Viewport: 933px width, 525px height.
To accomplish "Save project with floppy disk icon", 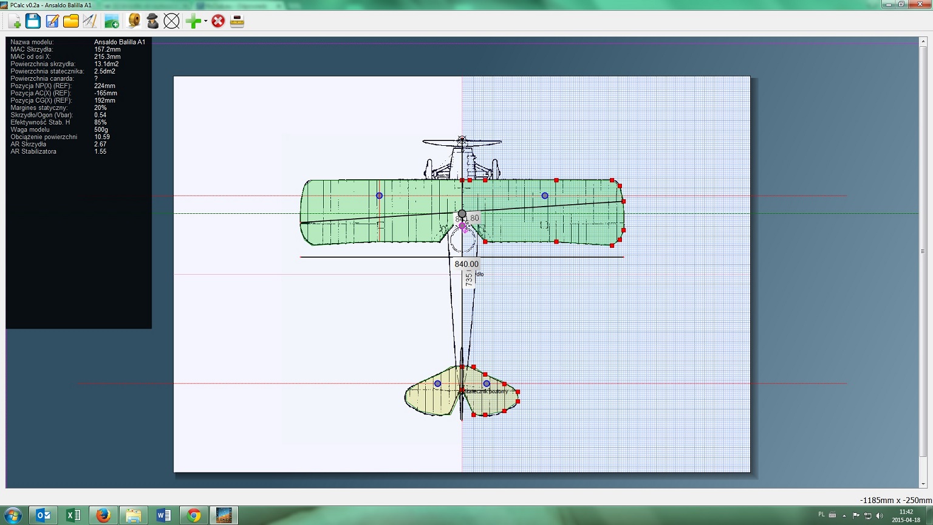I will click(33, 21).
